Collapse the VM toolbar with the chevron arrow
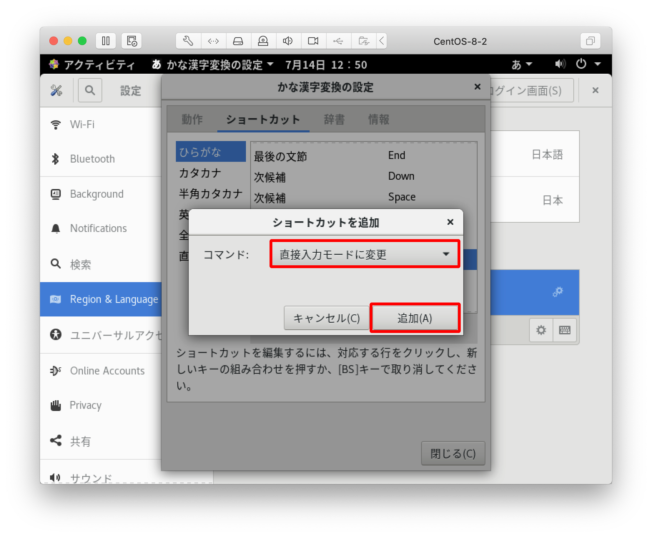652x537 pixels. (382, 41)
